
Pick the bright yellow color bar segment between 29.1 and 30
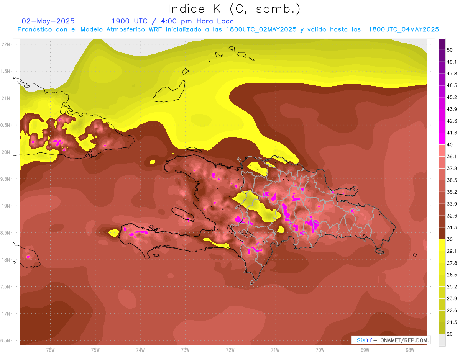(442, 245)
